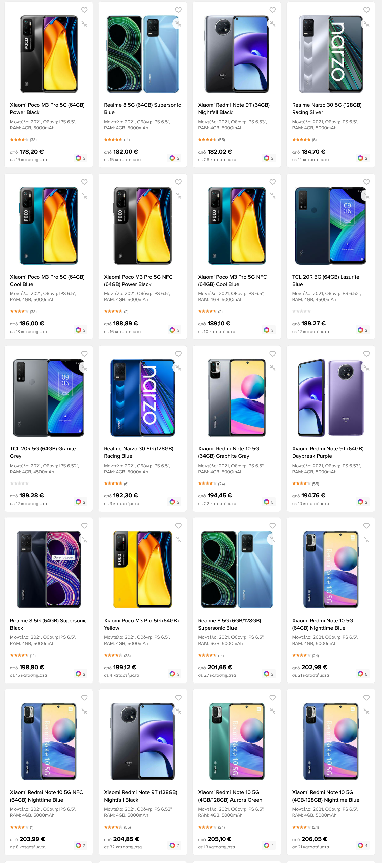
Task: View the 28 stores for Redmi Note 9T Nightfall Black
Action: [x=217, y=160]
